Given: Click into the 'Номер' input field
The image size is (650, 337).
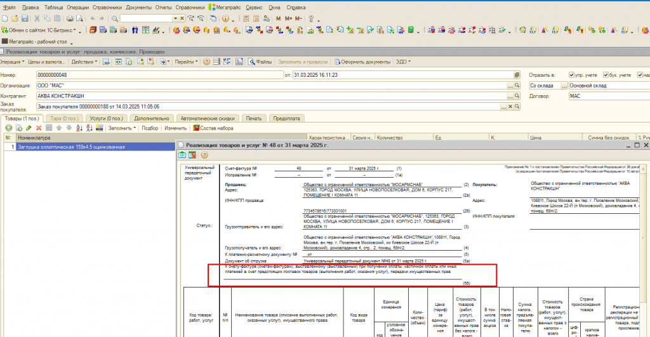Looking at the screenshot, I should tap(159, 75).
